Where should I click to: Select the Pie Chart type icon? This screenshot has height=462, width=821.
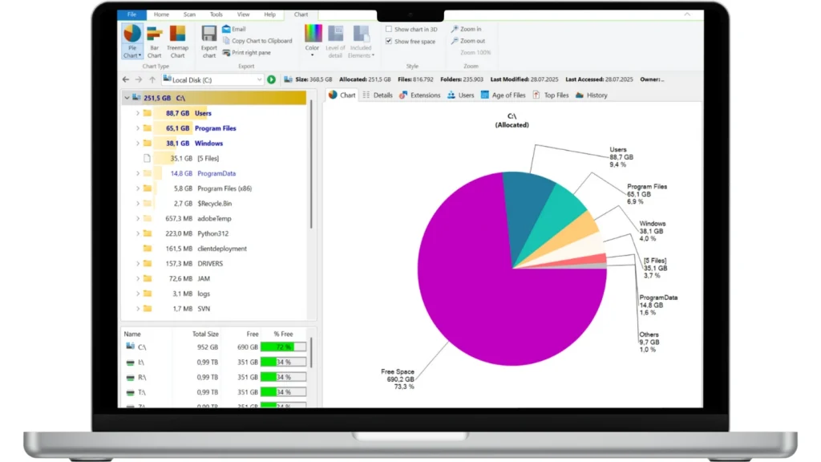[131, 36]
